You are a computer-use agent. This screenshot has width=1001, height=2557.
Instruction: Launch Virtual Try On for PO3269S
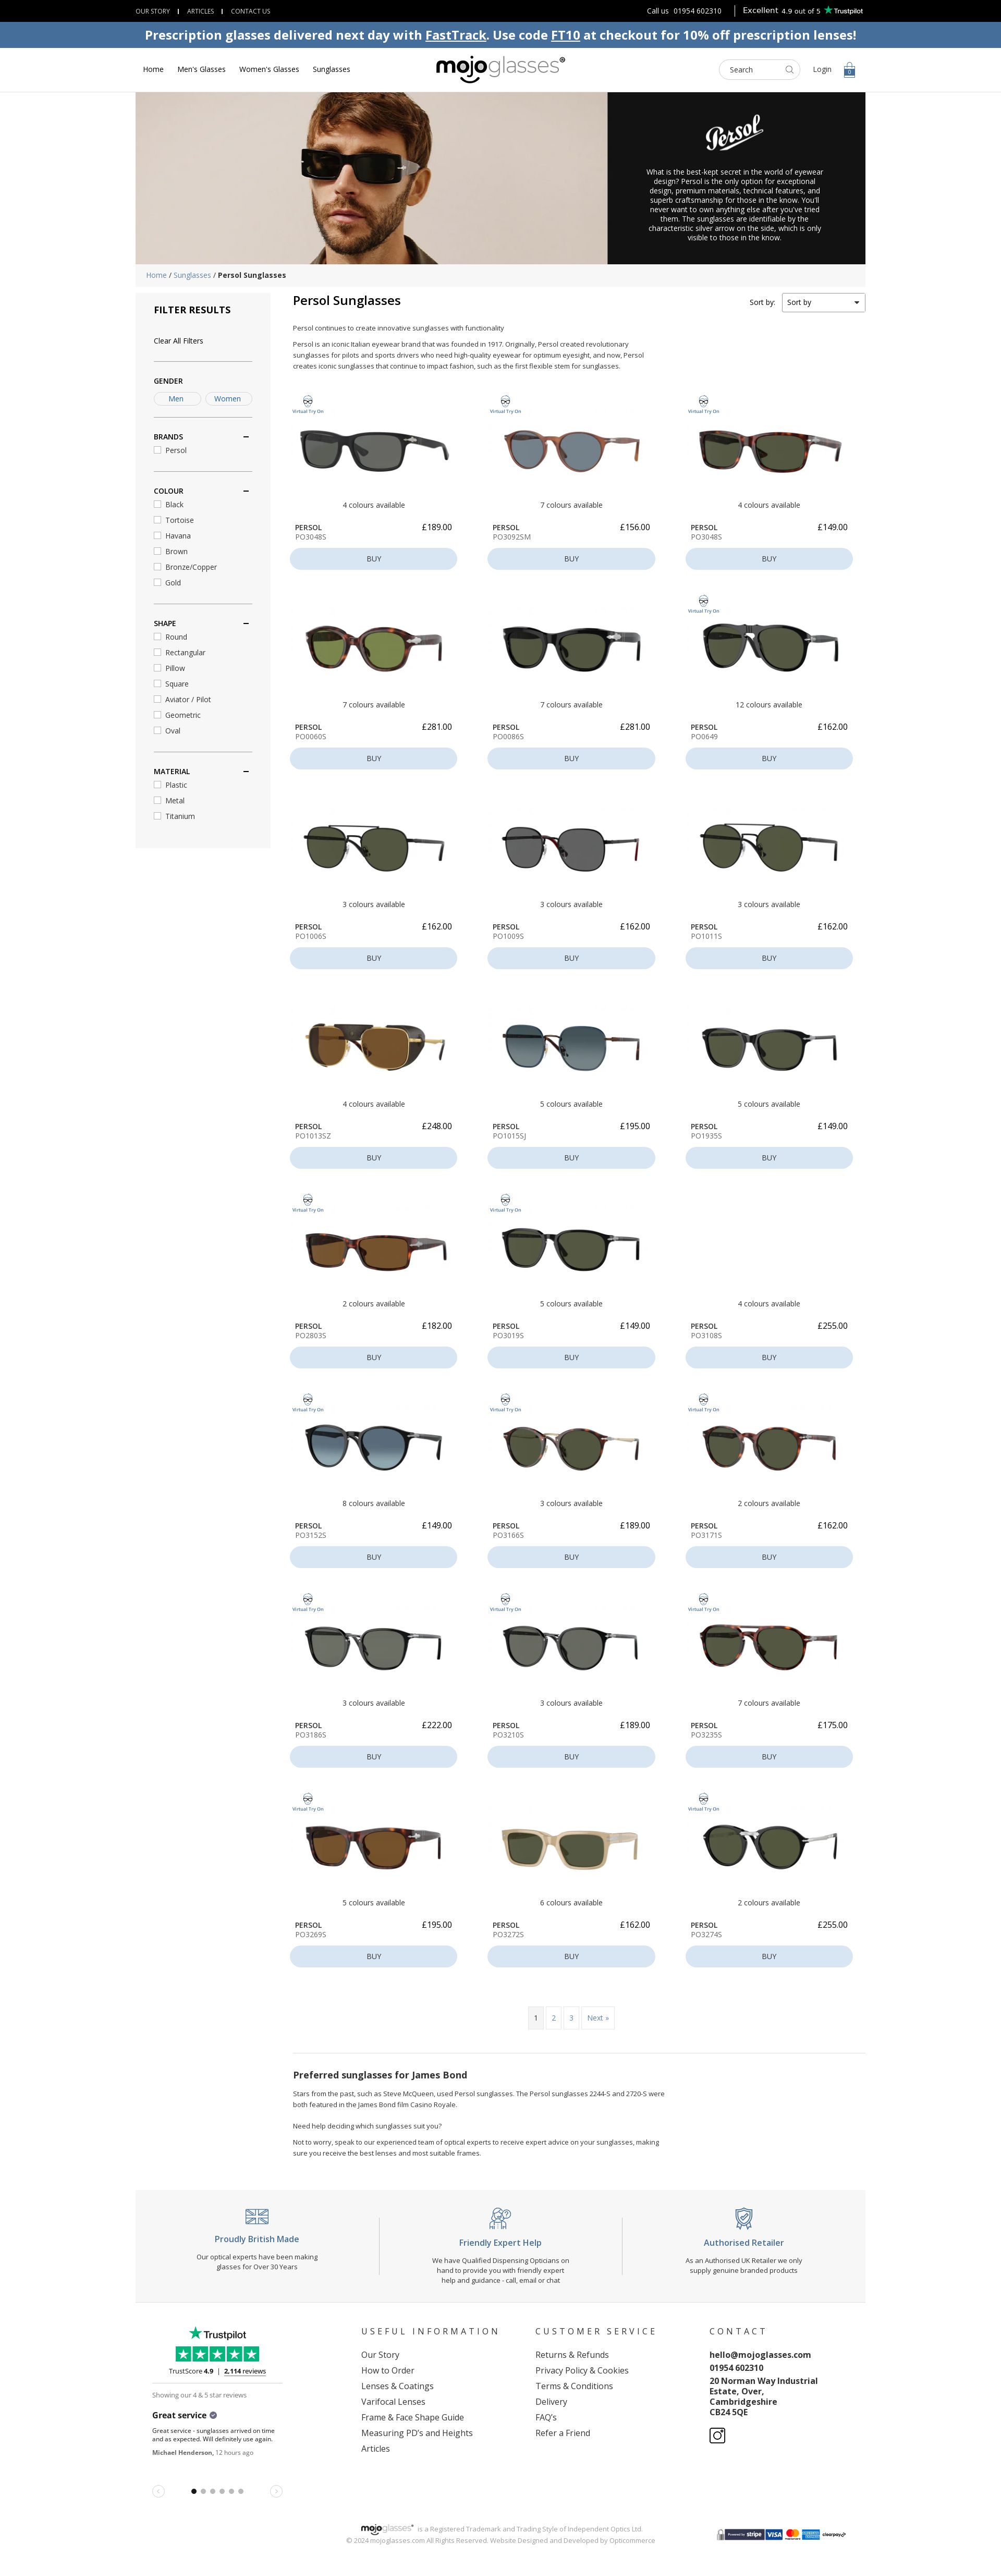pos(308,1802)
